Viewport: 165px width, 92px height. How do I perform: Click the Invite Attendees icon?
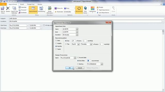click(49, 10)
